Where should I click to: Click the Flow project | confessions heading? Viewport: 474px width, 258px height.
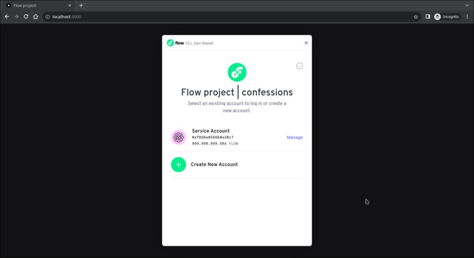(x=236, y=92)
